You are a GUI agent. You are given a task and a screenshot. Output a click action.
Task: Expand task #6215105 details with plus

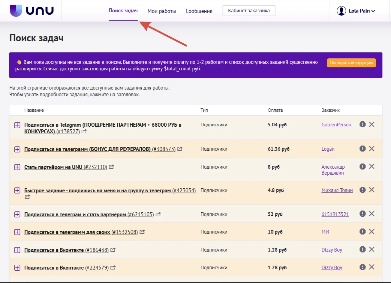(17, 214)
